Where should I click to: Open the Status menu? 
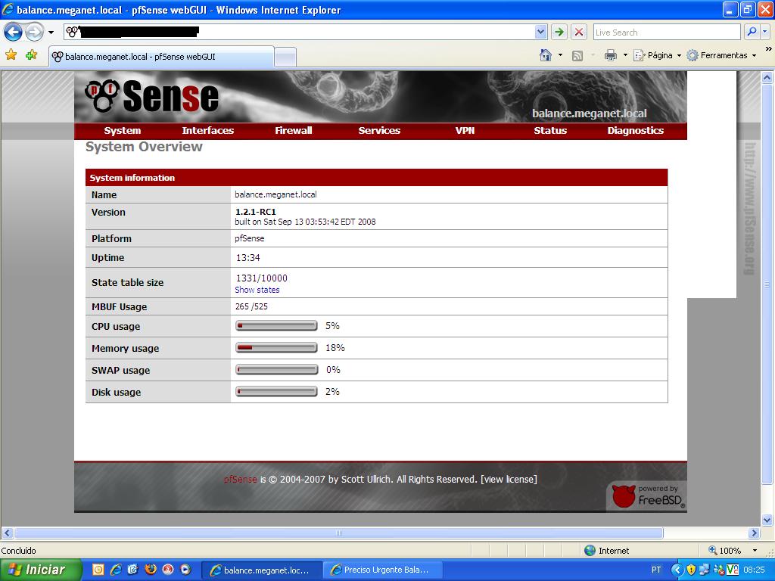coord(550,130)
